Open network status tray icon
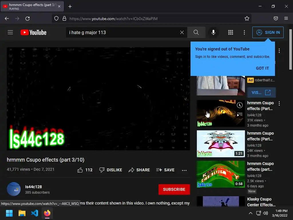Image resolution: width=293 pixels, height=220 pixels. click(x=258, y=213)
